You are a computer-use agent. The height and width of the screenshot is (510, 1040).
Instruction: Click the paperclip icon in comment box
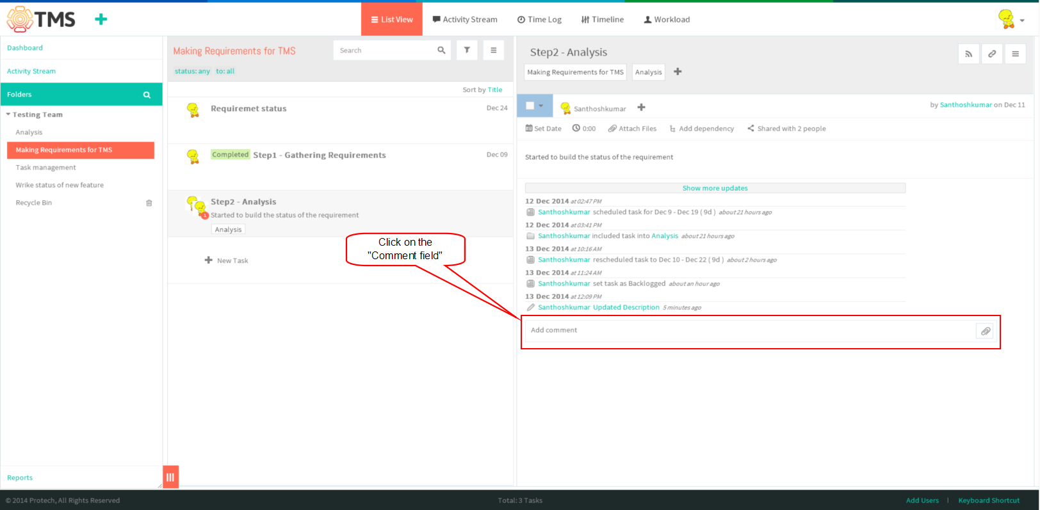coord(986,331)
